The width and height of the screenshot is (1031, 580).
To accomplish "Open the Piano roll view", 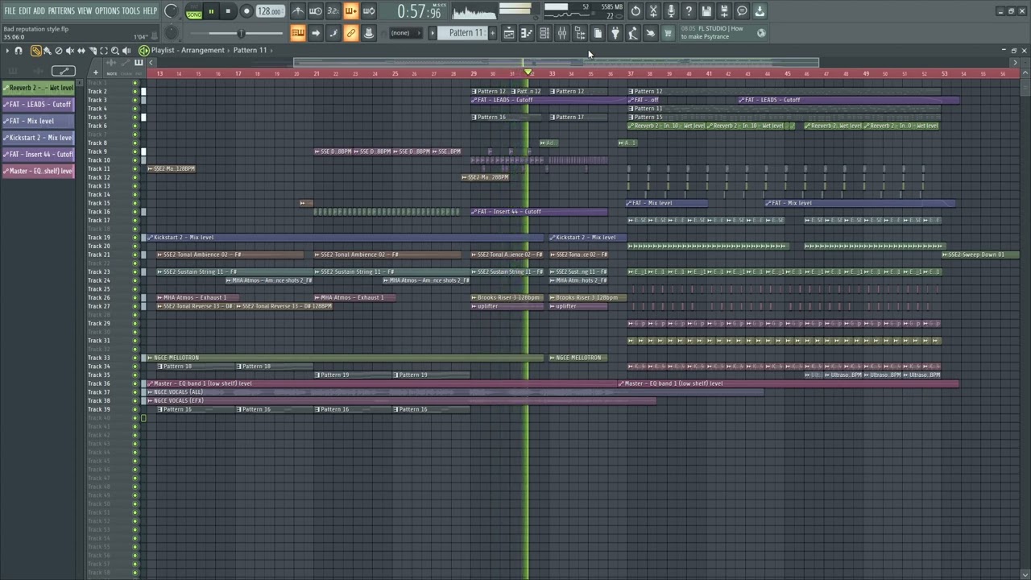I will (x=527, y=33).
